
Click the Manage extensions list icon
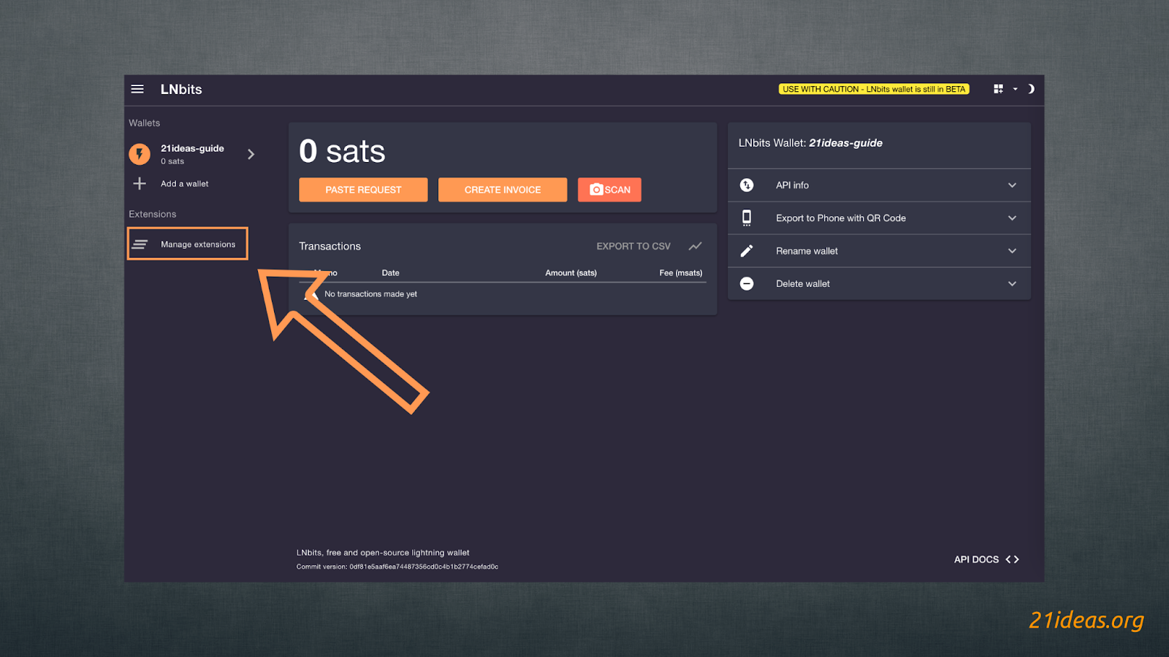coord(140,245)
